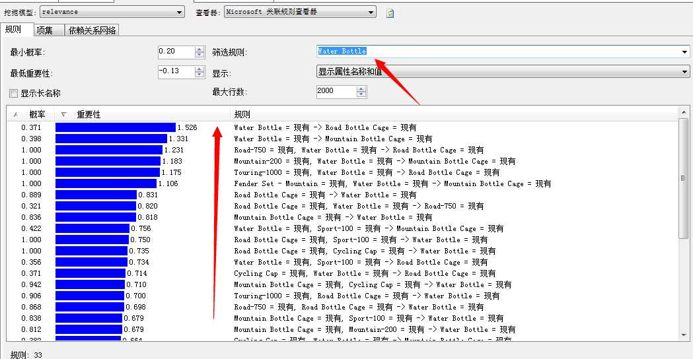Select the Road-750, Road Bottle Cage -> Water Bottle rule
Image resolution: width=693 pixels, height=359 pixels.
[342, 307]
